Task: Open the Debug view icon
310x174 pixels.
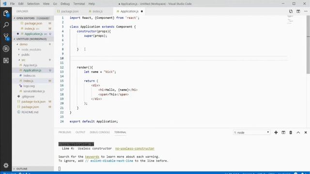Action: click(x=6, y=48)
